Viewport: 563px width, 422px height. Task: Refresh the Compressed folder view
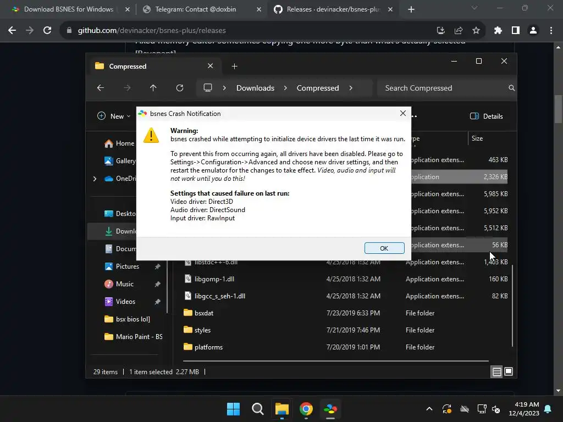(180, 88)
